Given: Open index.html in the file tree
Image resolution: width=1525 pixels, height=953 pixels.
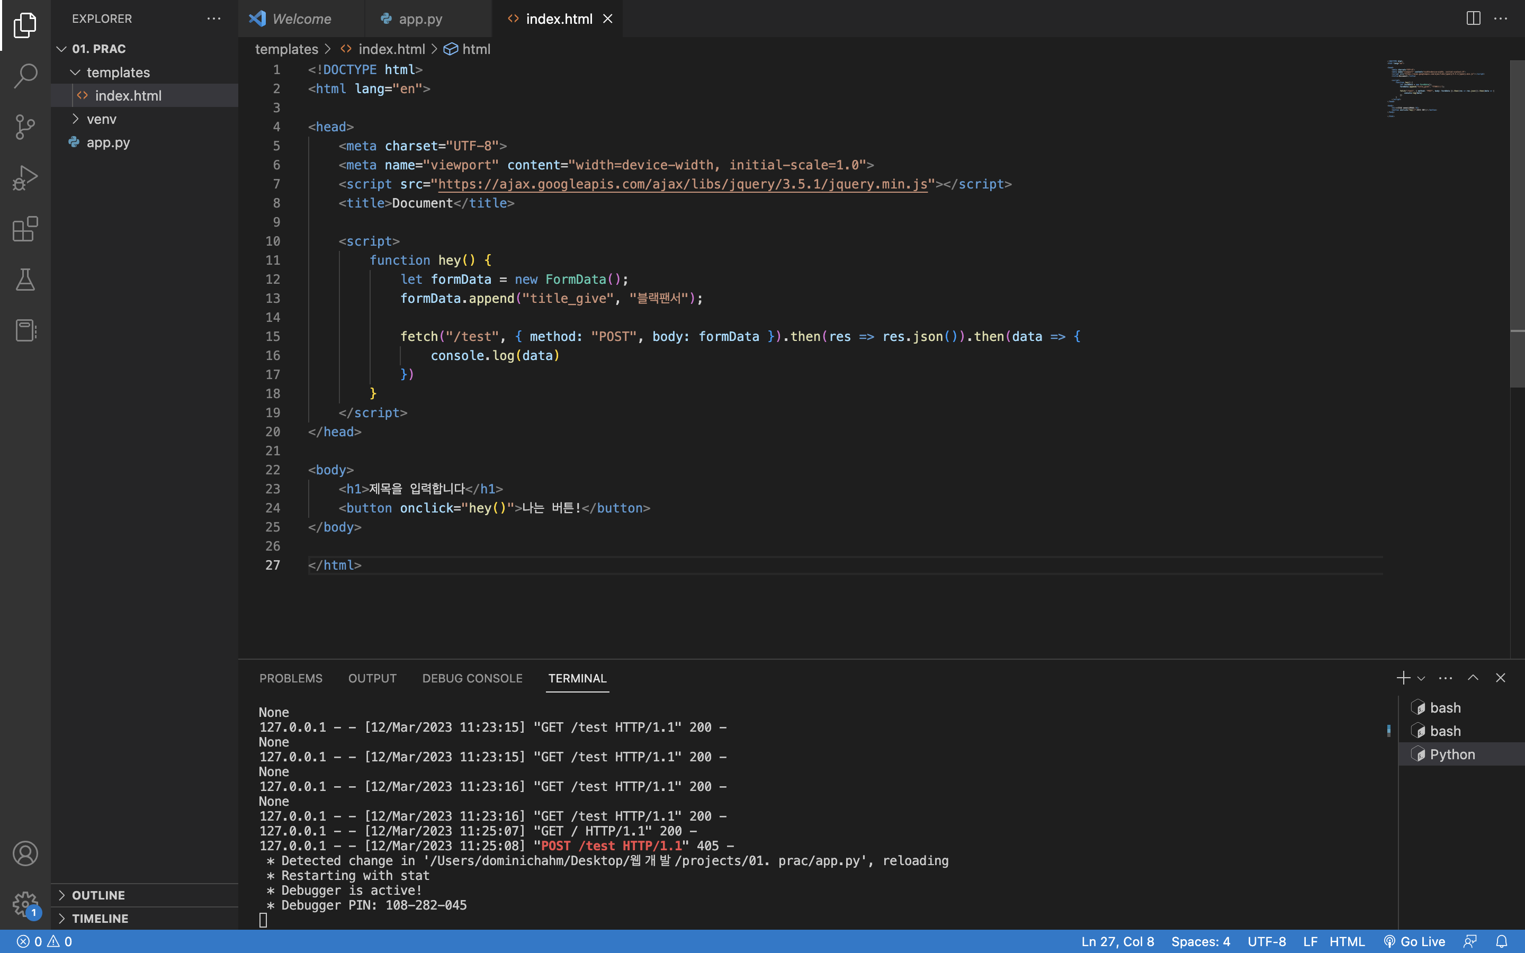Looking at the screenshot, I should (145, 96).
